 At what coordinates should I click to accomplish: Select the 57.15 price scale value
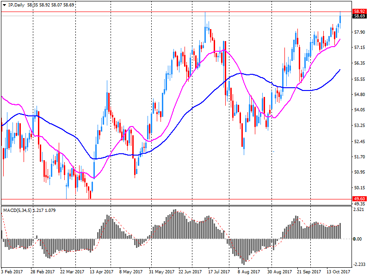360,48
